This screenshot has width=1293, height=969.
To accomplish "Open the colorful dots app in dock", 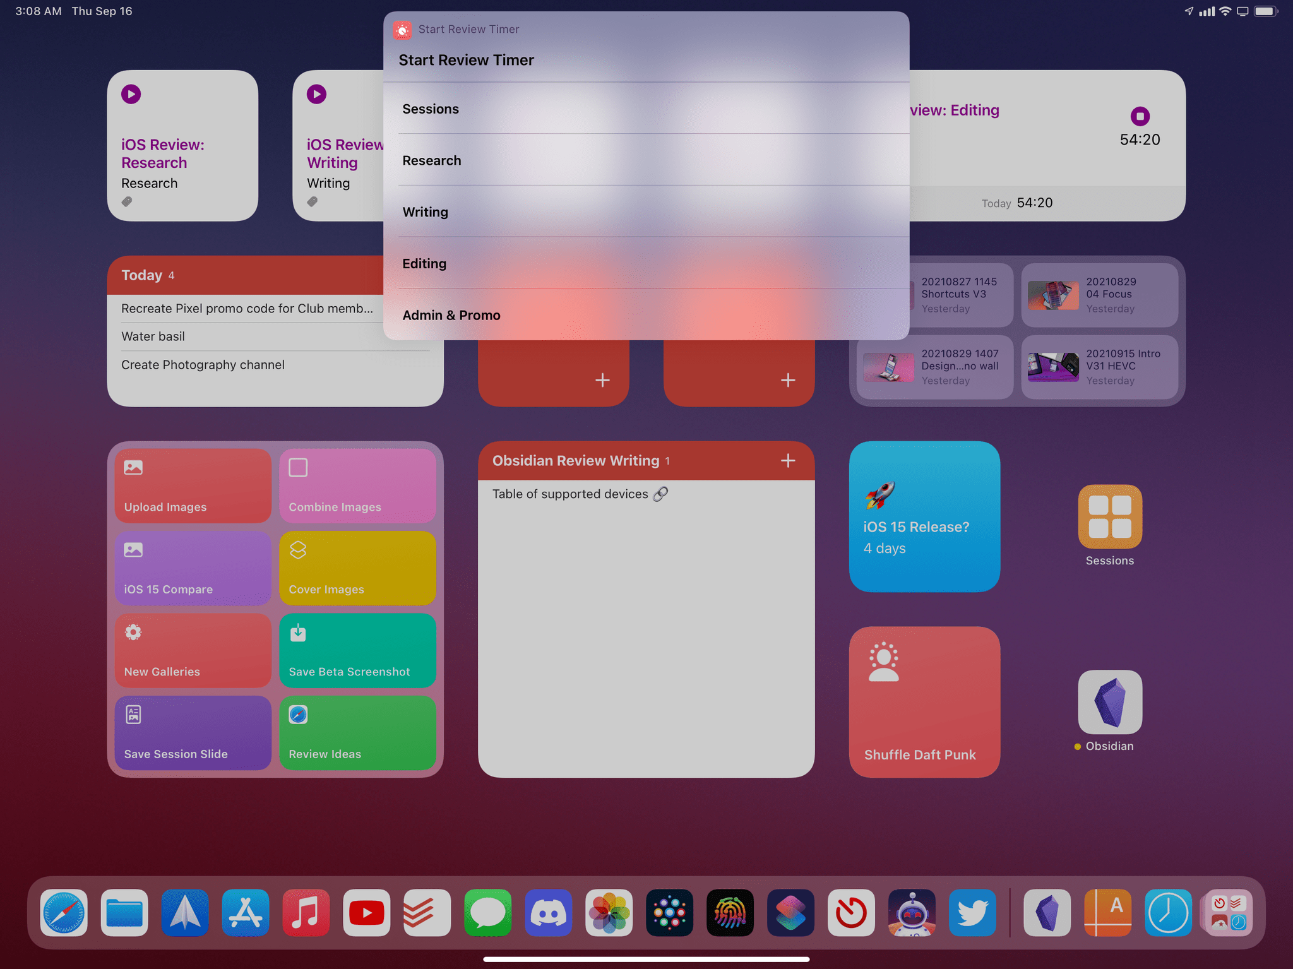I will 670,912.
